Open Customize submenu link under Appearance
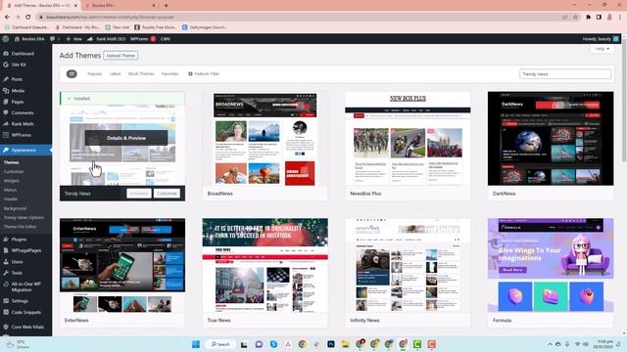The width and height of the screenshot is (627, 352). (x=14, y=172)
